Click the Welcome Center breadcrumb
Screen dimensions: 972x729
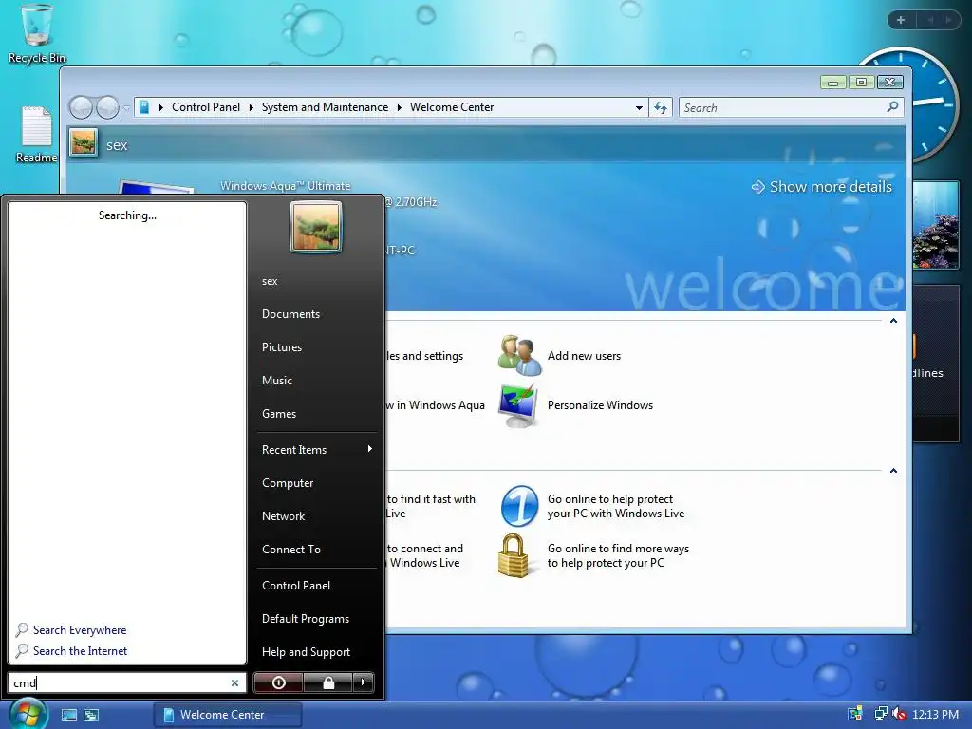click(x=452, y=107)
